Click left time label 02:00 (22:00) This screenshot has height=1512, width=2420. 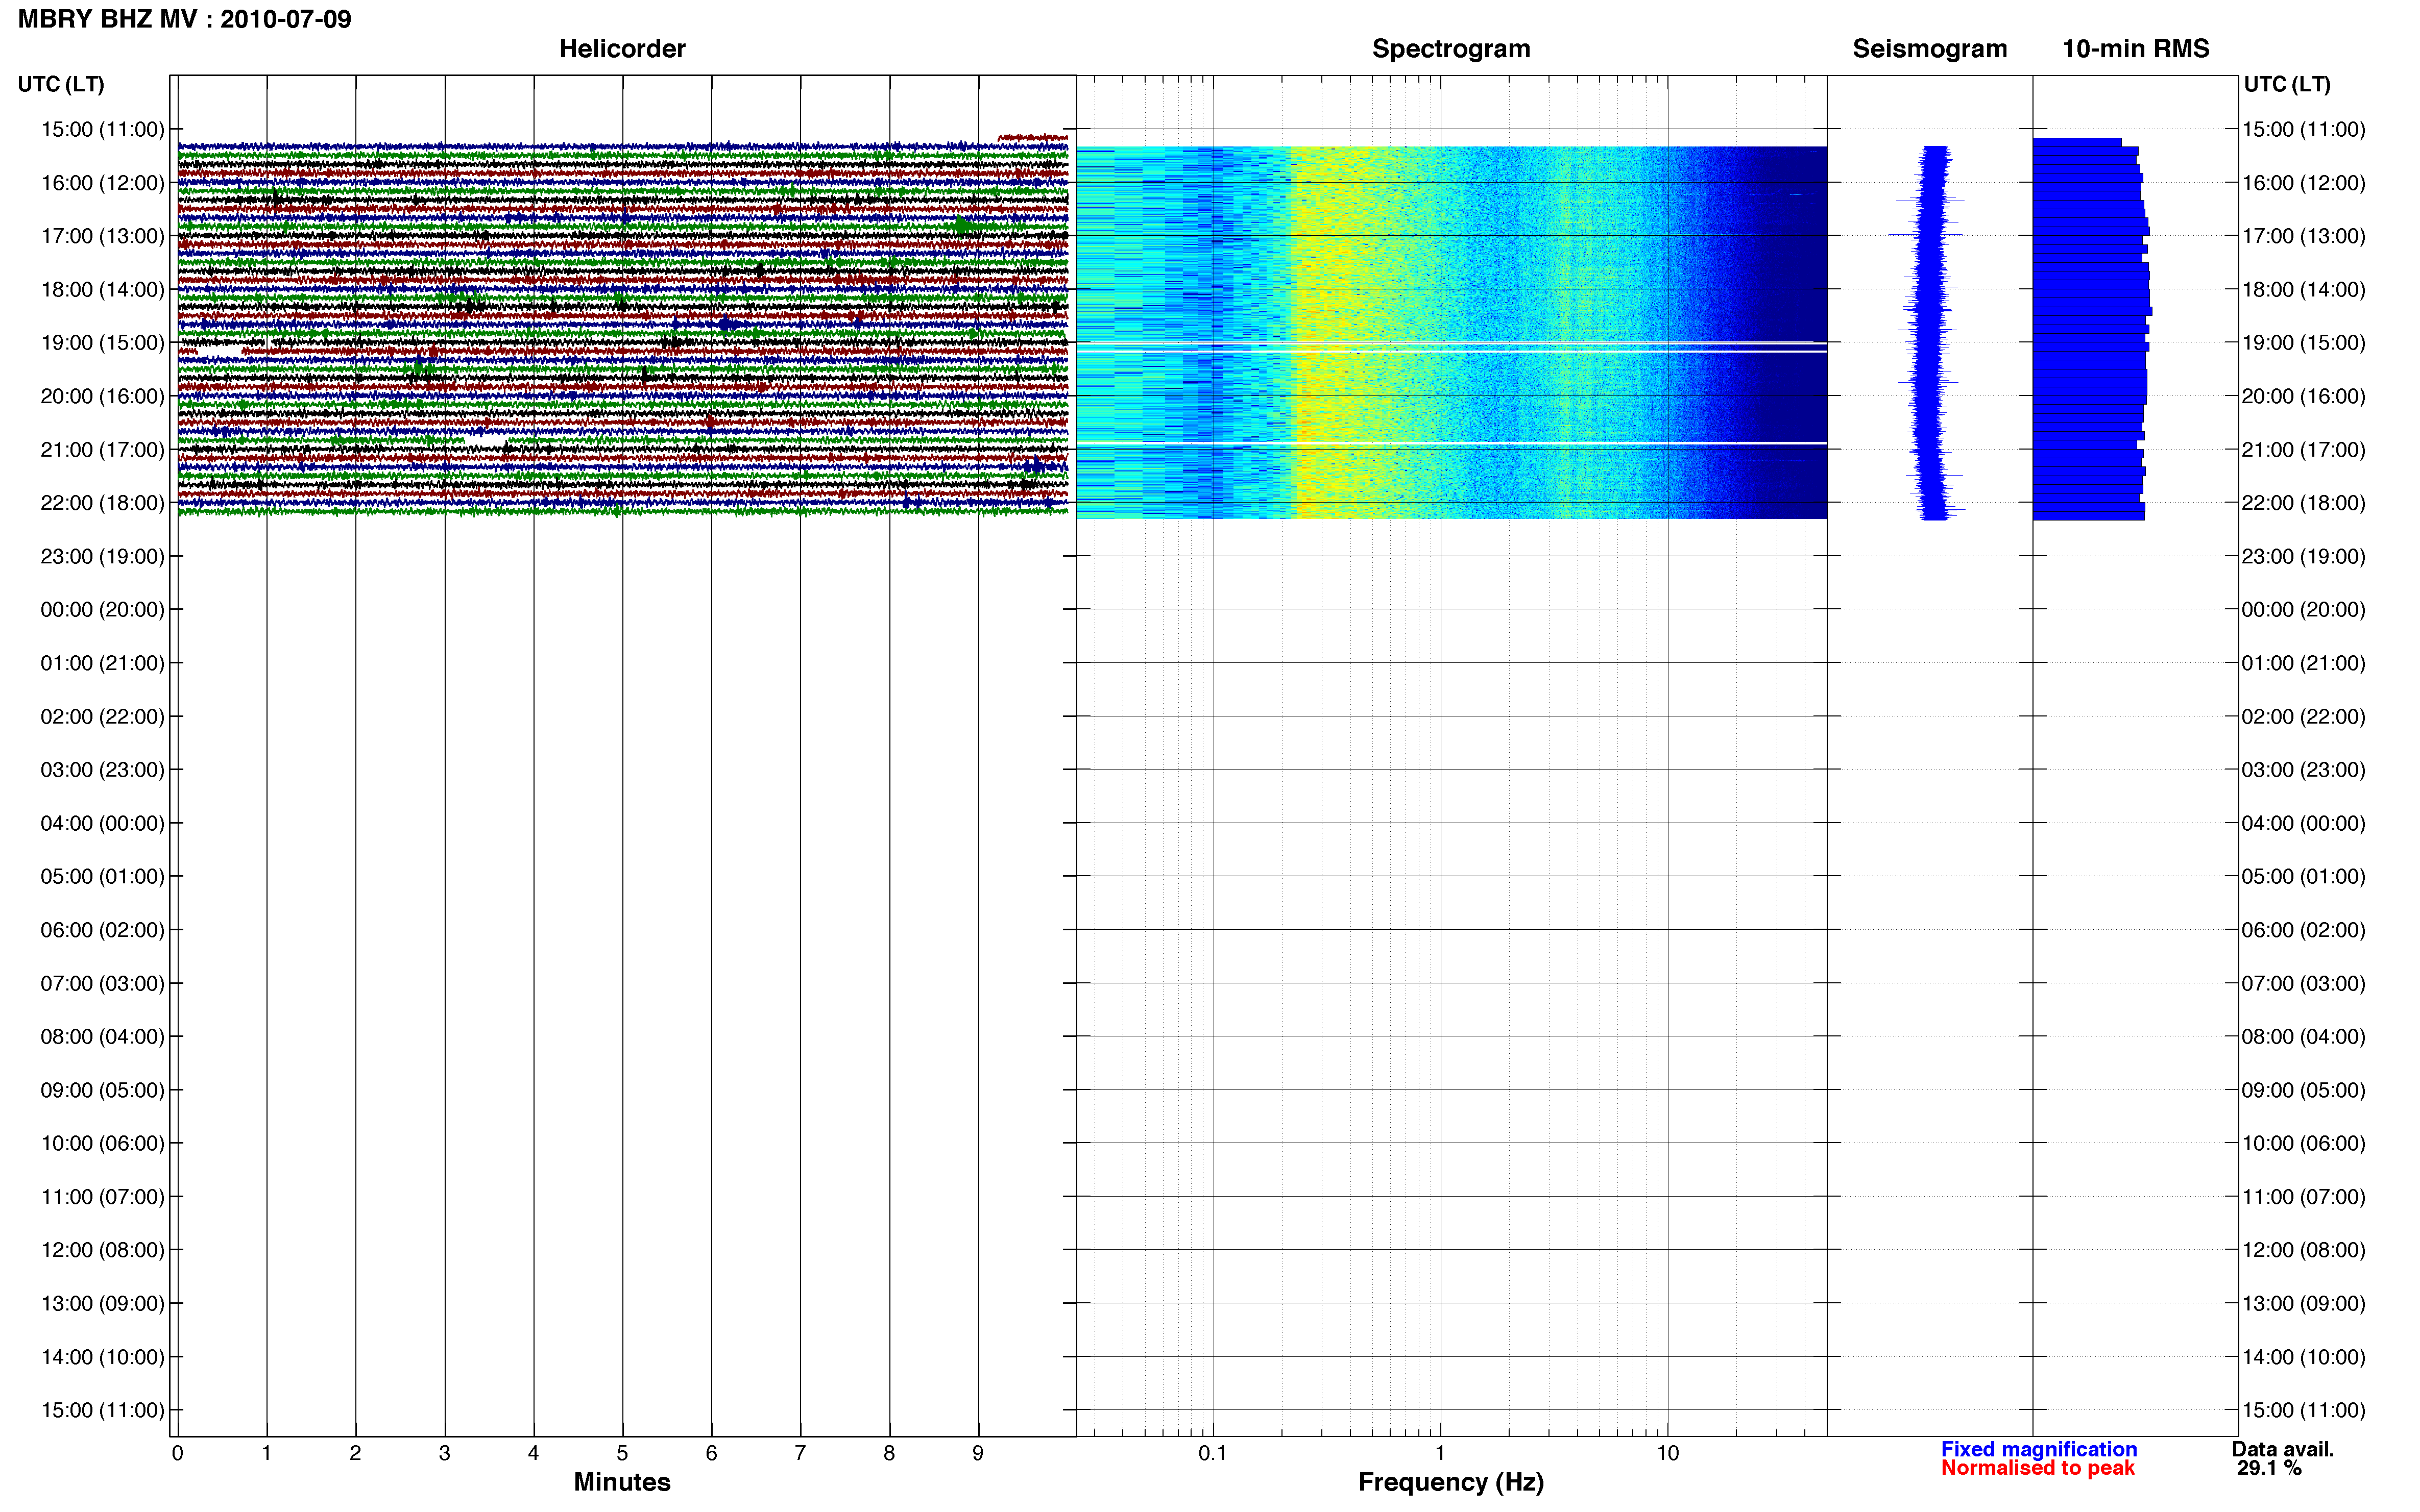tap(102, 717)
